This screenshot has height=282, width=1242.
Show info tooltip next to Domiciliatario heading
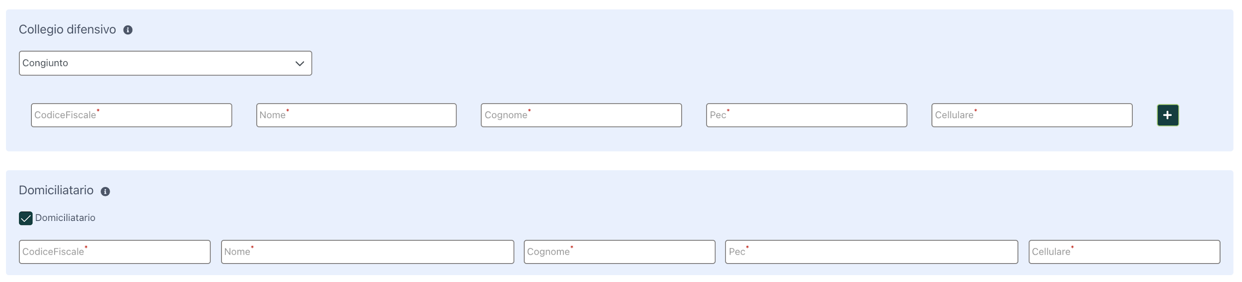pyautogui.click(x=105, y=192)
